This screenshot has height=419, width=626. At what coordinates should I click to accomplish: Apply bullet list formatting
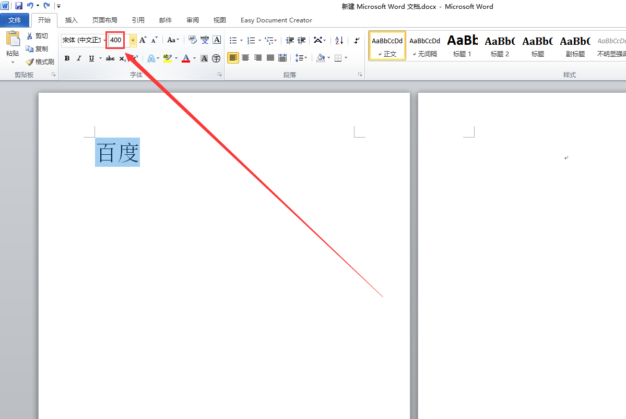click(x=233, y=40)
